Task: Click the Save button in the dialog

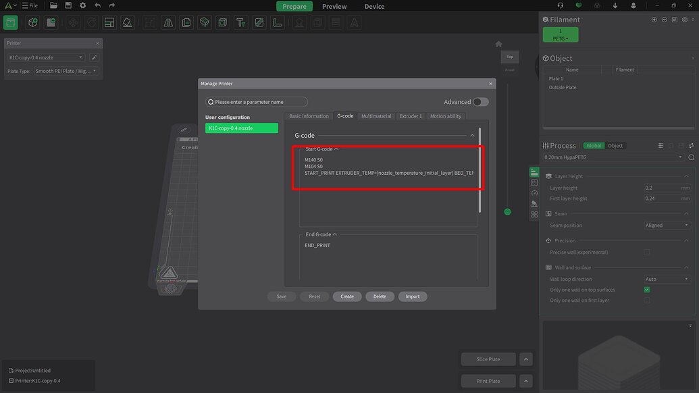Action: tap(281, 296)
